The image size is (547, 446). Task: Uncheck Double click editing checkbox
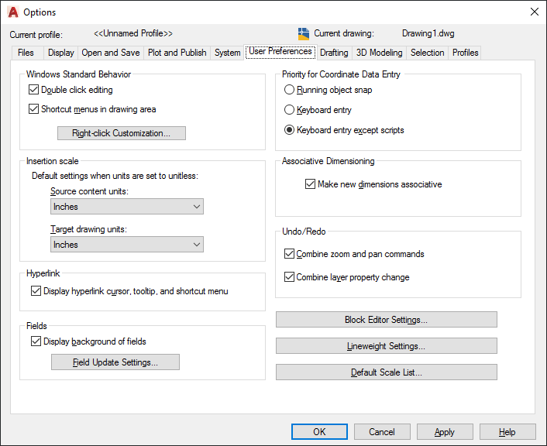point(33,90)
